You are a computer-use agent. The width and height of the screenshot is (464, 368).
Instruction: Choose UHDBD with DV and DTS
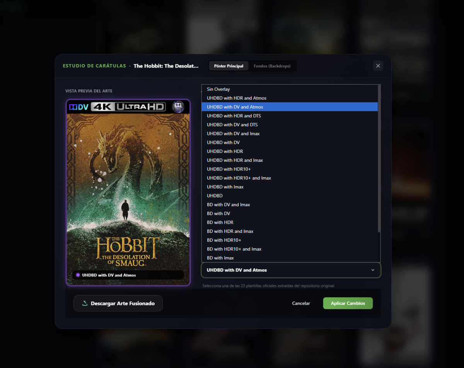(x=290, y=125)
